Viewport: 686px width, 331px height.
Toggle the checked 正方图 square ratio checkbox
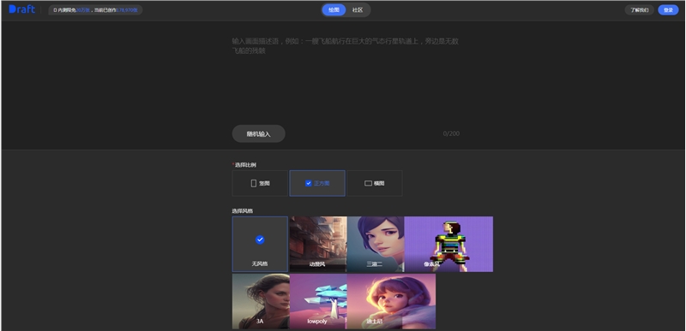308,183
